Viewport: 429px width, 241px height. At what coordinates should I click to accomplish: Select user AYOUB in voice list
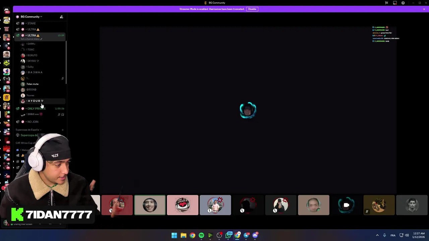tap(42, 101)
